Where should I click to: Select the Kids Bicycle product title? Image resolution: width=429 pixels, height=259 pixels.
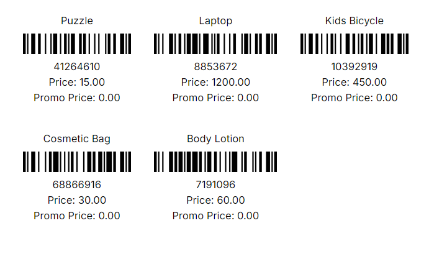click(x=354, y=21)
